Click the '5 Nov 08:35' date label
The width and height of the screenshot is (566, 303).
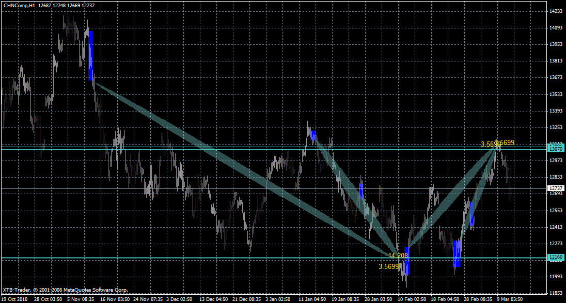pos(81,299)
